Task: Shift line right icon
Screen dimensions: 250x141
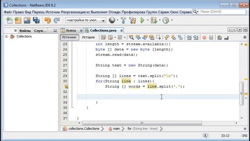Action: (x=196, y=38)
